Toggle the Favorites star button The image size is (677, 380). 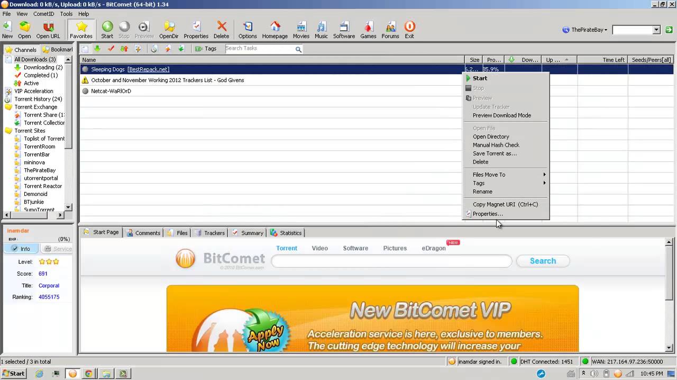pos(81,30)
